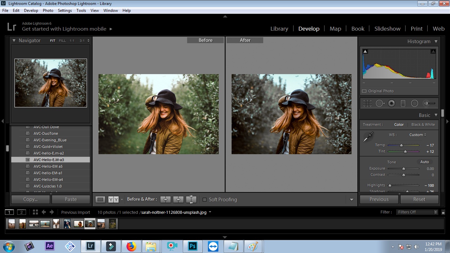Launch Lightroom from the Windows taskbar
450x253 pixels.
click(x=90, y=246)
